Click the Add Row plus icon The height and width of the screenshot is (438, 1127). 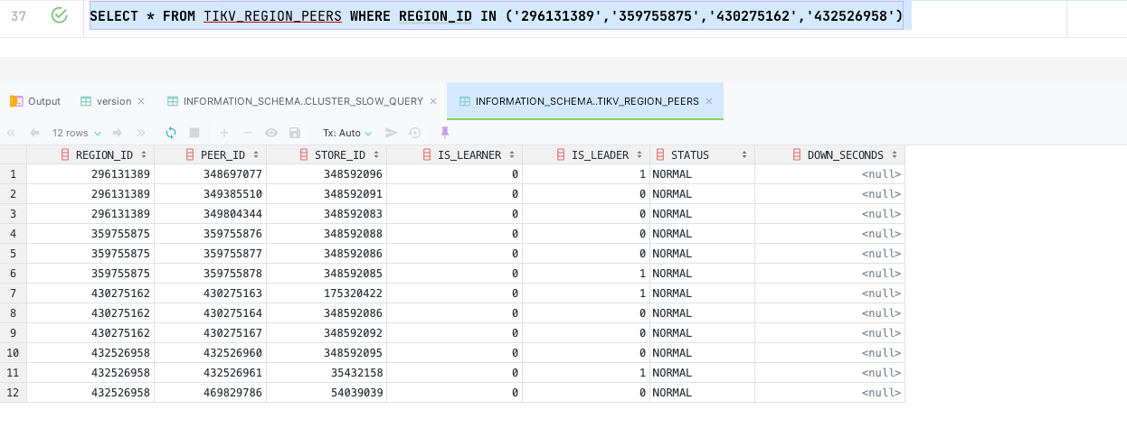[x=224, y=133]
